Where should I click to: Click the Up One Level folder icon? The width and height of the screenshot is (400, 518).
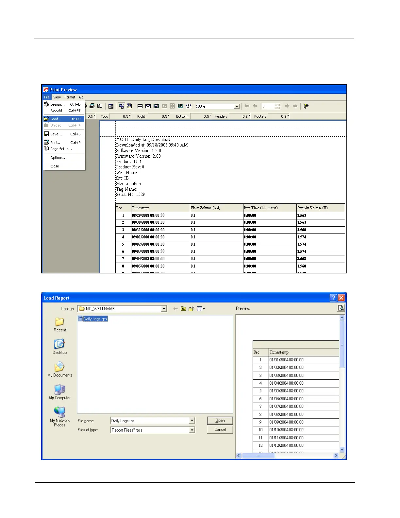[x=183, y=309]
